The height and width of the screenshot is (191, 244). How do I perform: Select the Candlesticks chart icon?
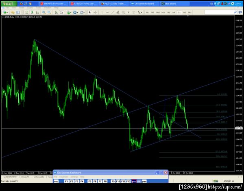click(32, 12)
